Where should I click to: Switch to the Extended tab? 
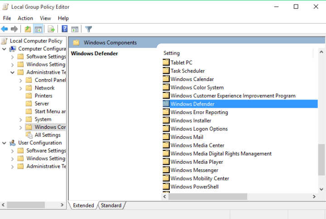tap(83, 205)
